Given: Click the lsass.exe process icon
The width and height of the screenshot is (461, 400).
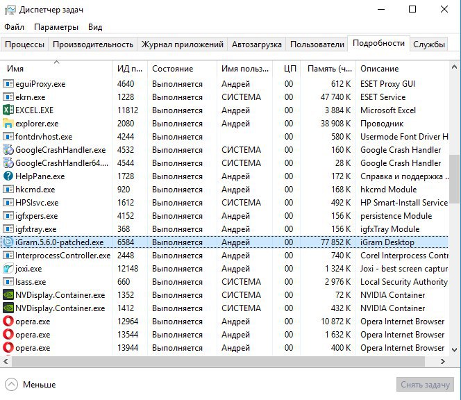Looking at the screenshot, I should click(x=8, y=281).
